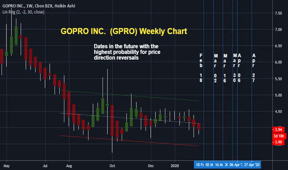Click the 2020 label on time axis

(x=175, y=166)
